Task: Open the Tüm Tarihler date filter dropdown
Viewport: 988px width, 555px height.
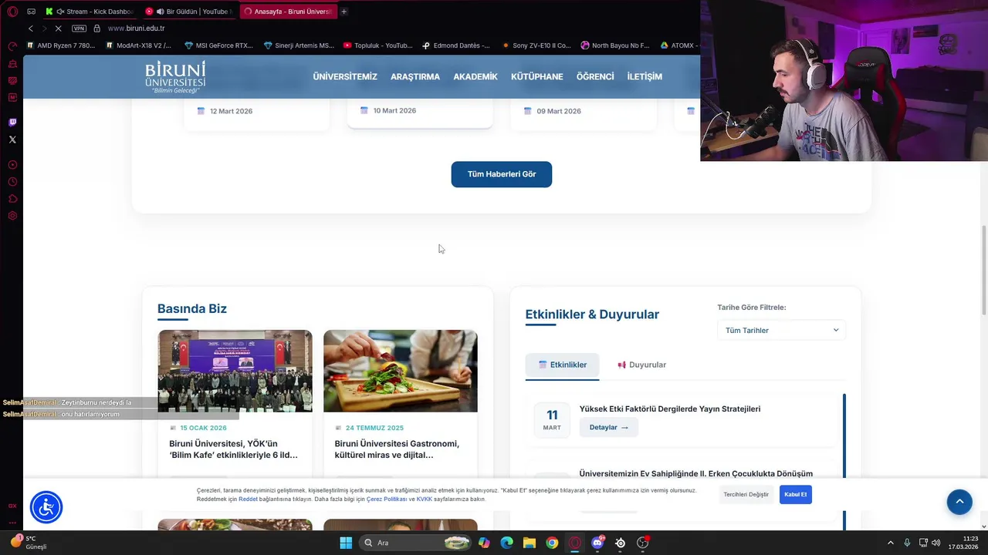Action: coord(781,330)
